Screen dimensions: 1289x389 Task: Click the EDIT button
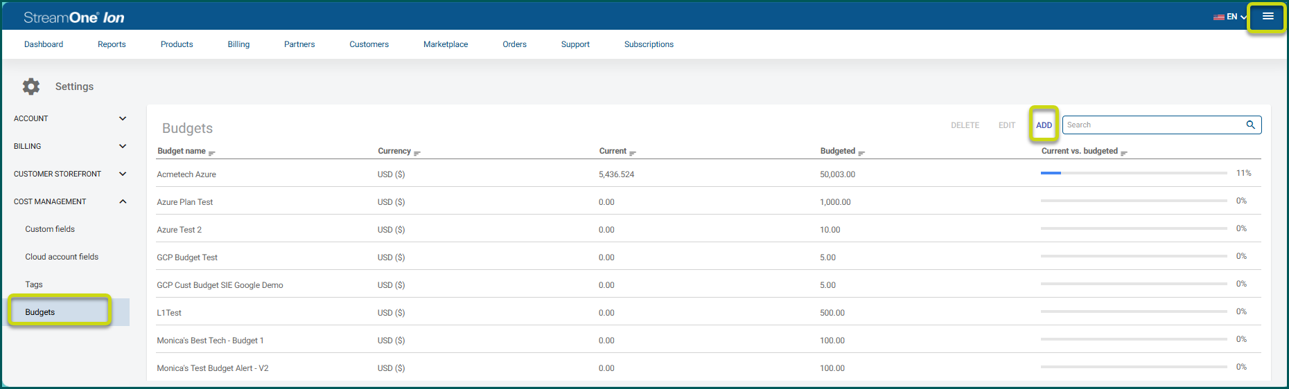point(1006,125)
